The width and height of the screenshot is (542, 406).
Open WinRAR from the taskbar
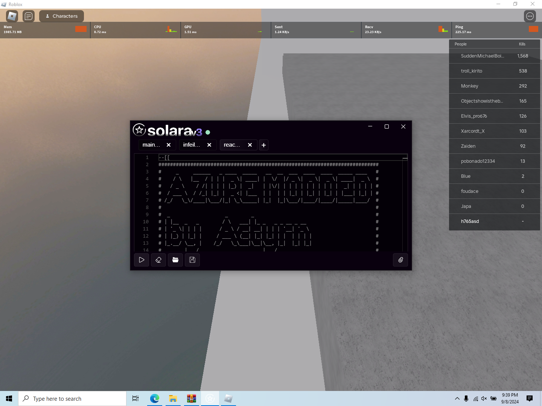click(x=191, y=398)
